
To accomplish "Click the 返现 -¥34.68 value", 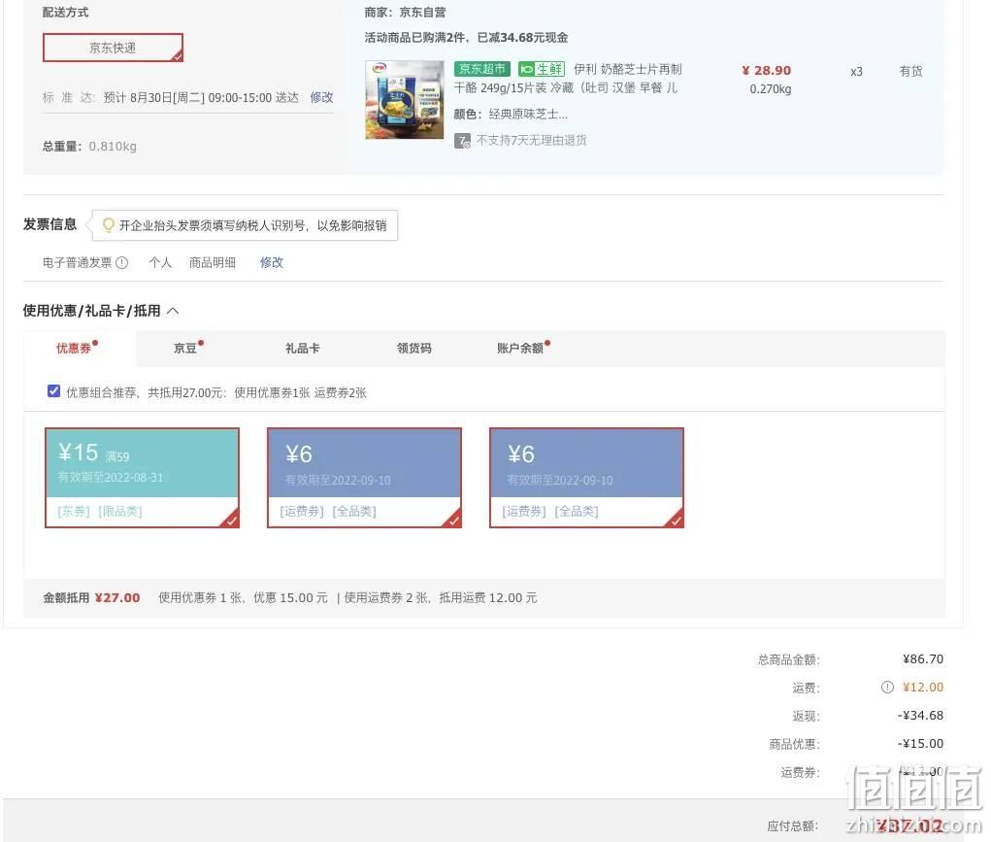I will [x=920, y=716].
